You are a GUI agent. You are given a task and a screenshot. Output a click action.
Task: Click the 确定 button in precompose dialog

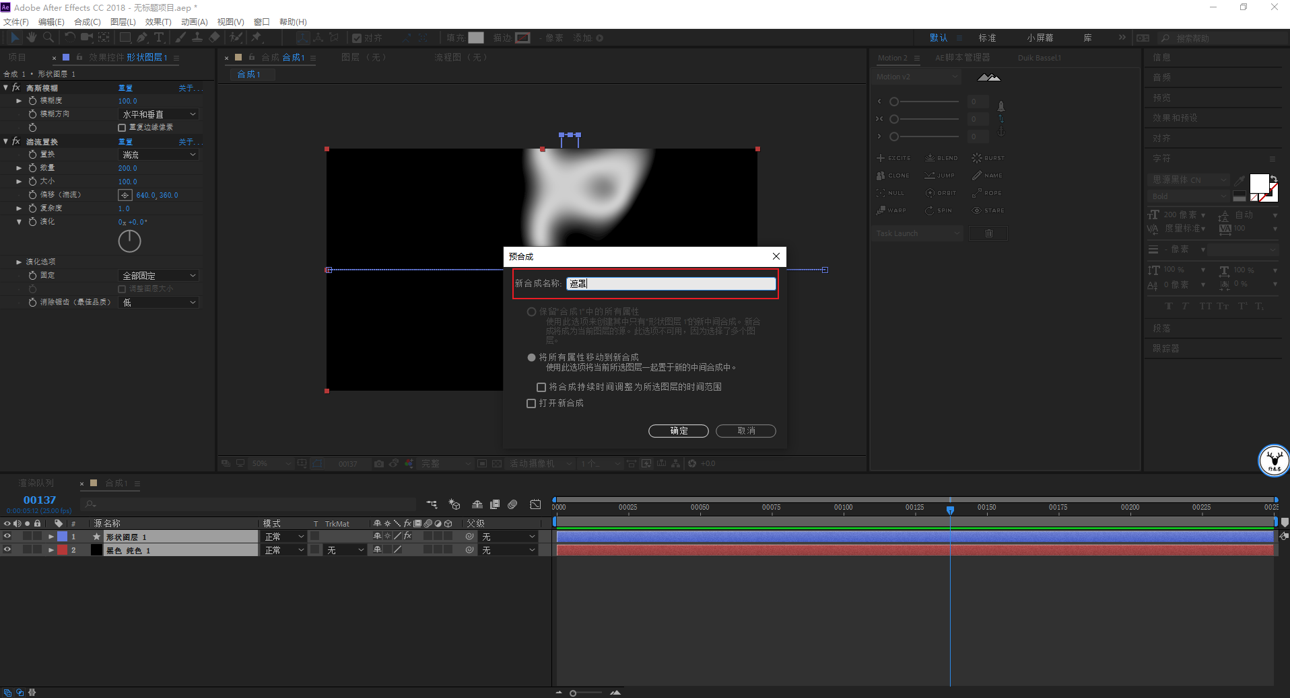679,431
